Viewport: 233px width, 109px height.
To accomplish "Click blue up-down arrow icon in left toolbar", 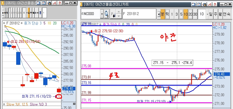I will [x=40, y=13].
